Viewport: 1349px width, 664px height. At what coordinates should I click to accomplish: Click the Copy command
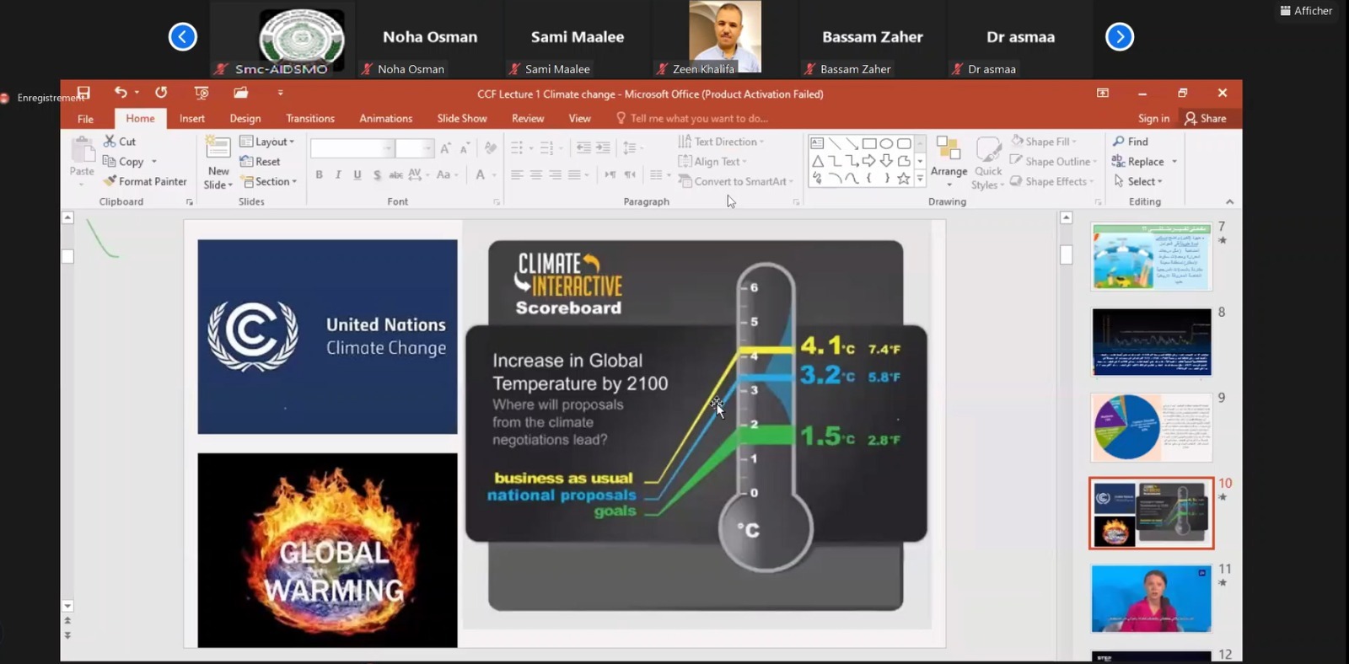tap(123, 162)
